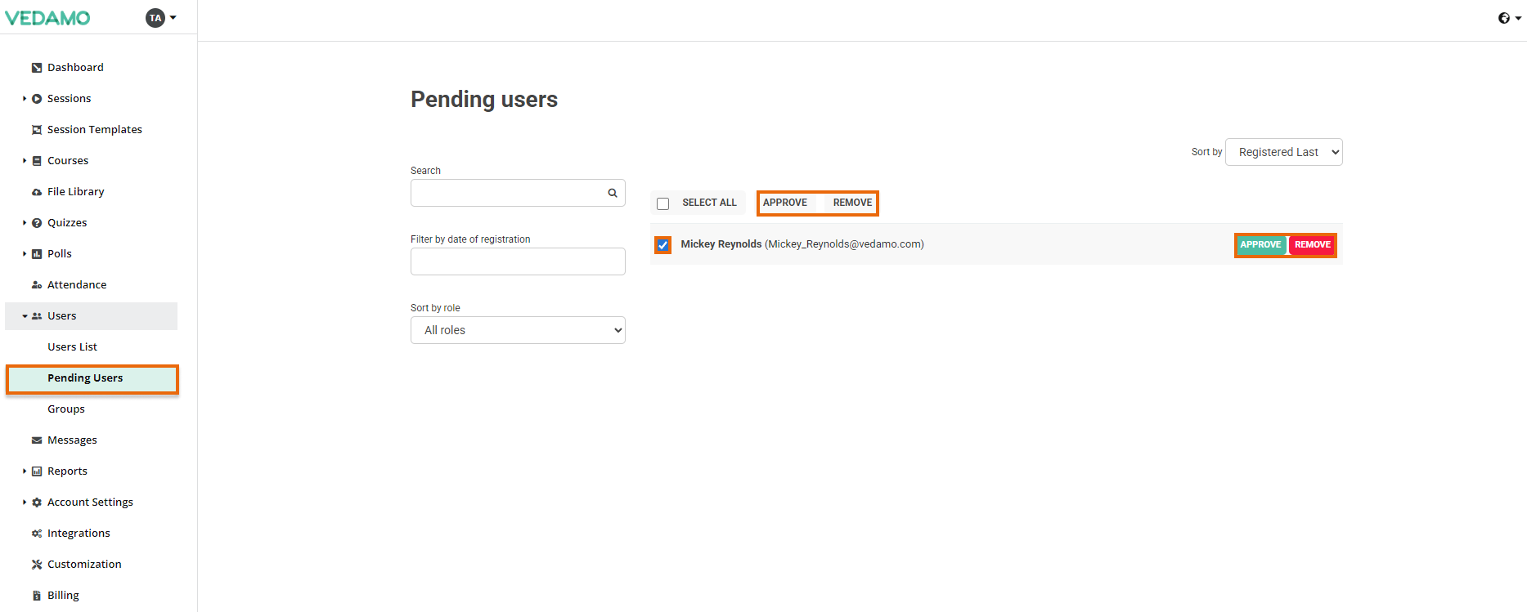
Task: Approve Mickey Reynolds with green button
Action: [1260, 245]
